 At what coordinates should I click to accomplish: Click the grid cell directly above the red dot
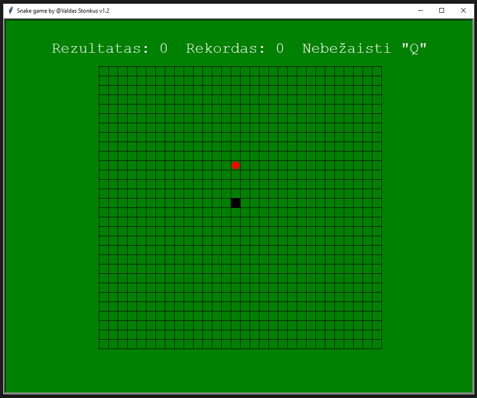[x=235, y=156]
